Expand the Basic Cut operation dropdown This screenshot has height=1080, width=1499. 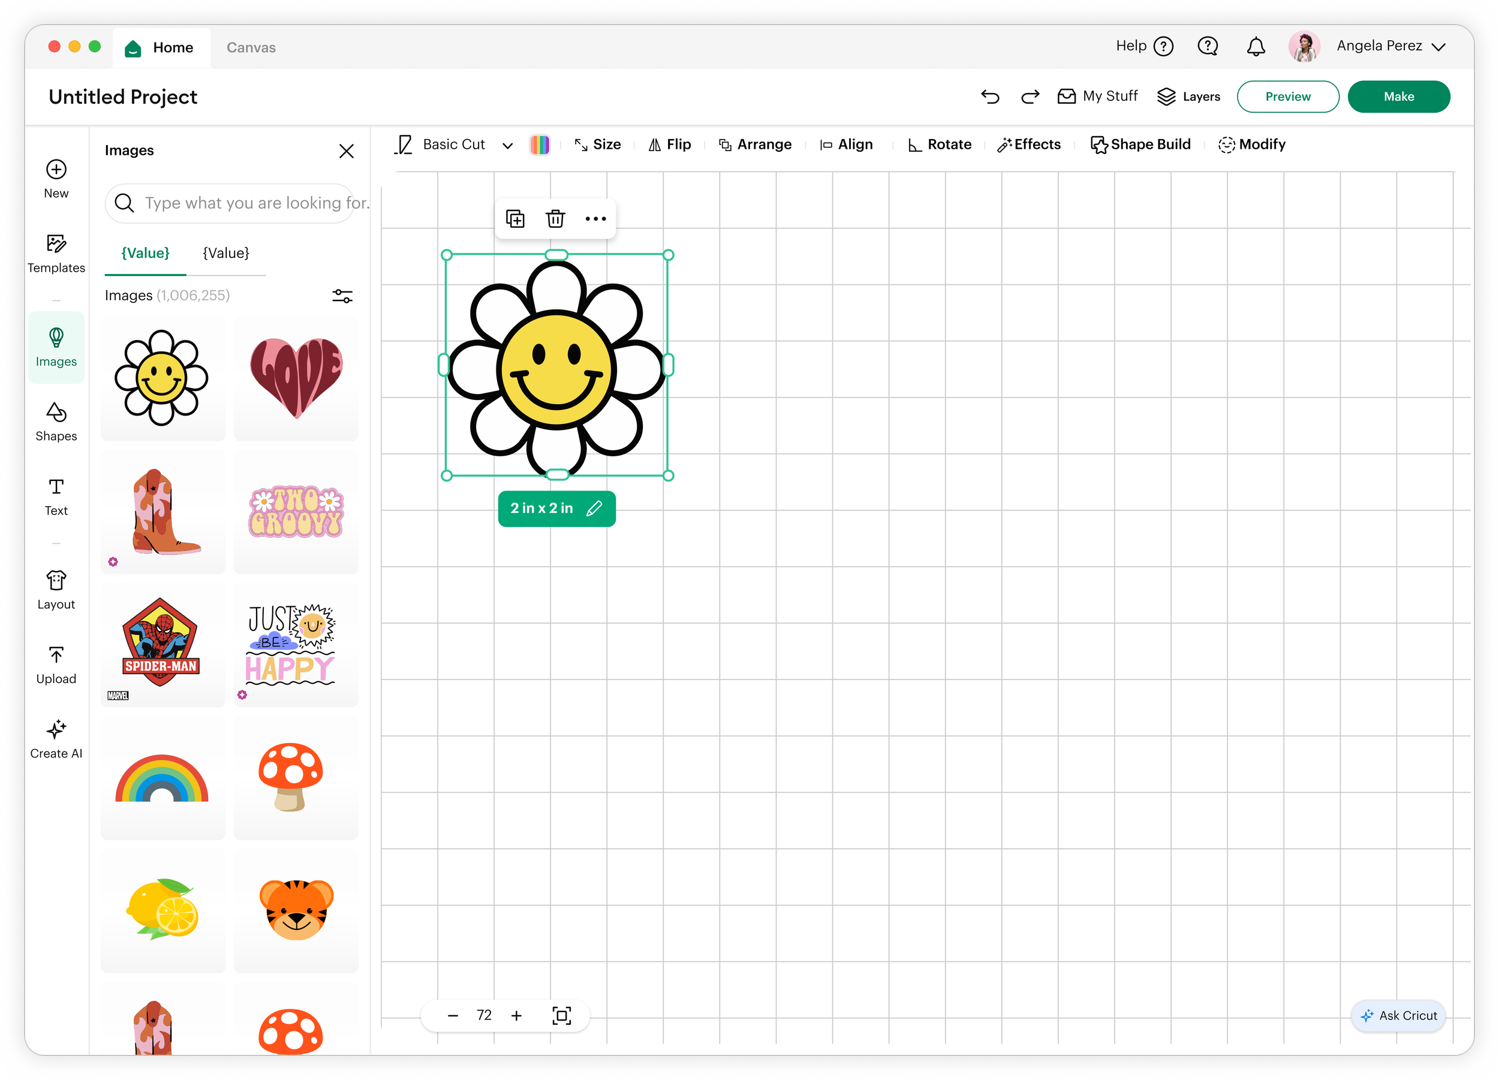[508, 145]
